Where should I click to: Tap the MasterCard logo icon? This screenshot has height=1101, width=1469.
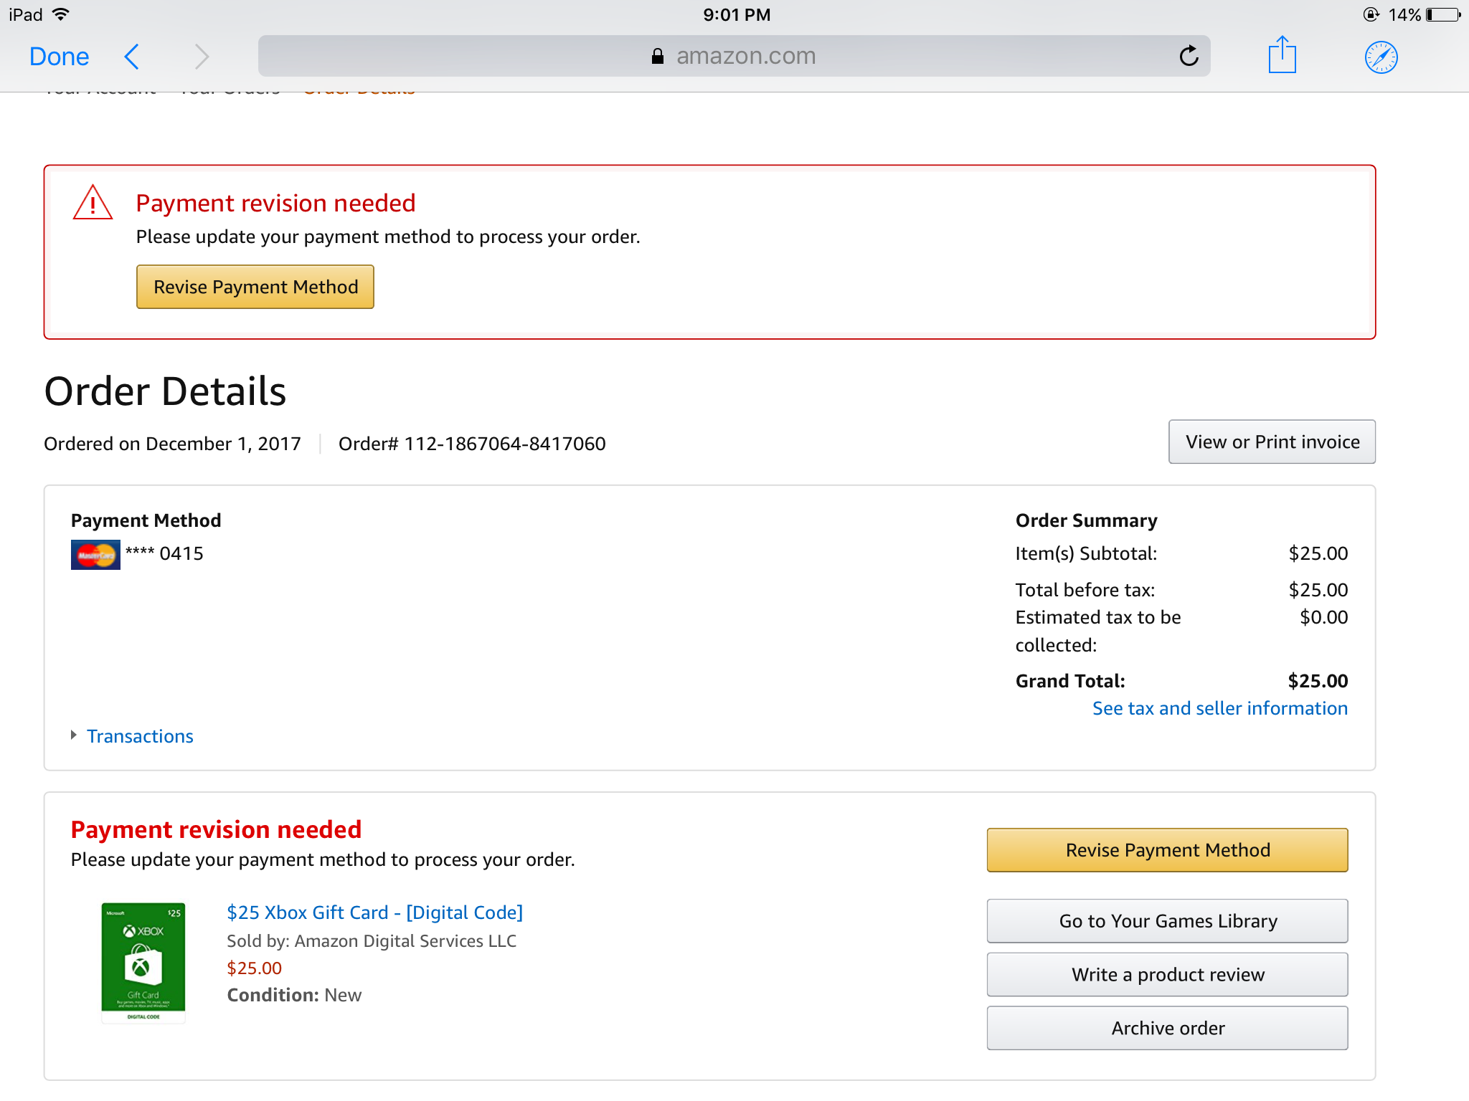point(95,554)
